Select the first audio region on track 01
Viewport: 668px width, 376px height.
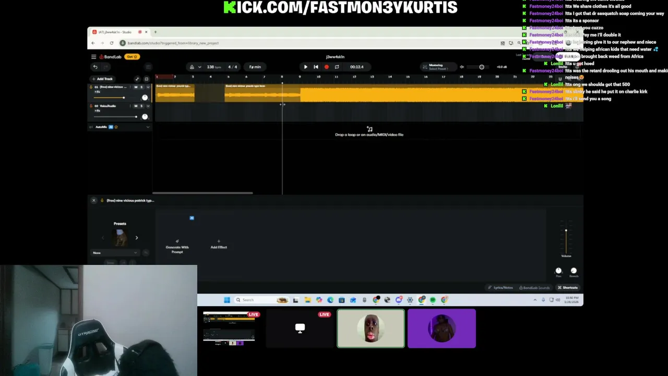(175, 93)
